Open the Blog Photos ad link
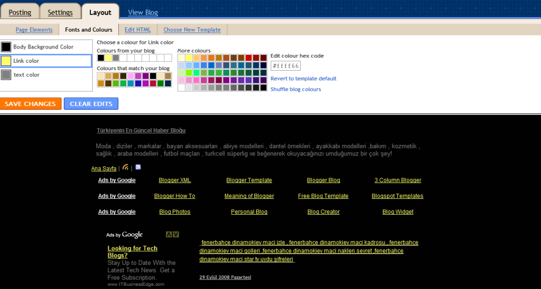Viewport: 541px width, 289px height. pyautogui.click(x=174, y=212)
